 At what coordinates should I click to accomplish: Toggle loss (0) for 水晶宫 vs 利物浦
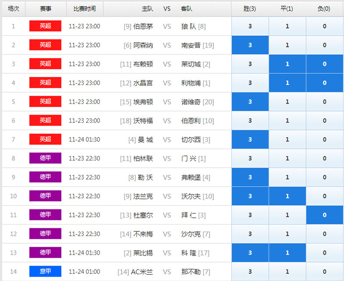point(325,83)
